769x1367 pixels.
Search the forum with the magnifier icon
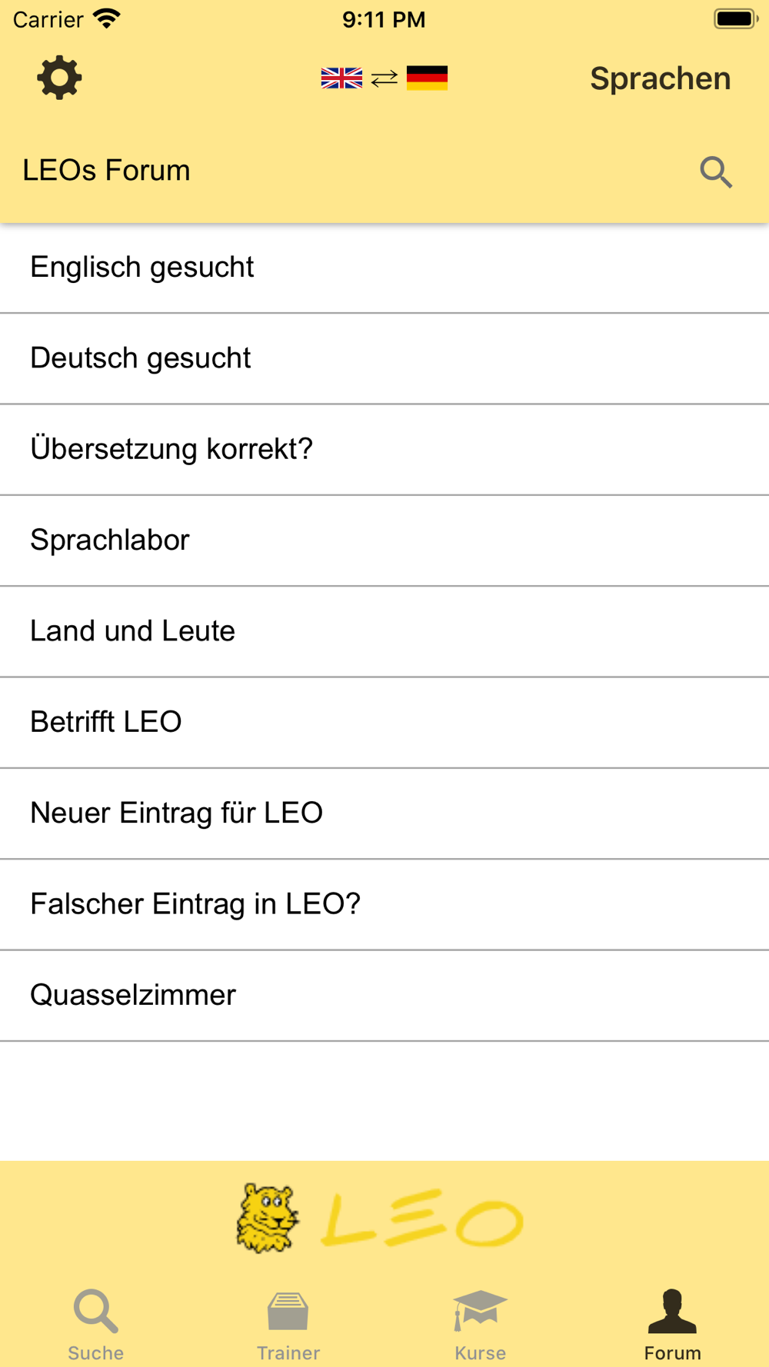716,171
